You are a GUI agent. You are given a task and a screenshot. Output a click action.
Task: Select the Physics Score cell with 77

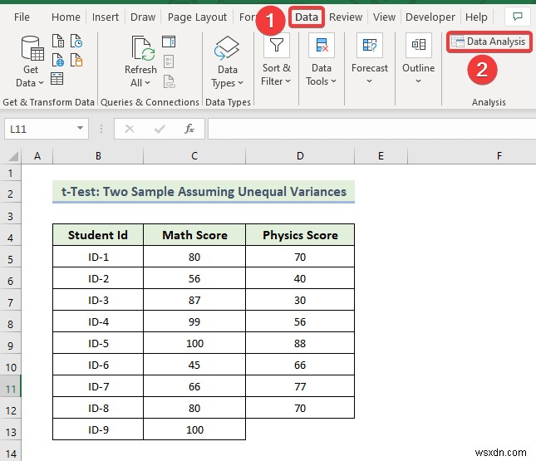(x=300, y=386)
